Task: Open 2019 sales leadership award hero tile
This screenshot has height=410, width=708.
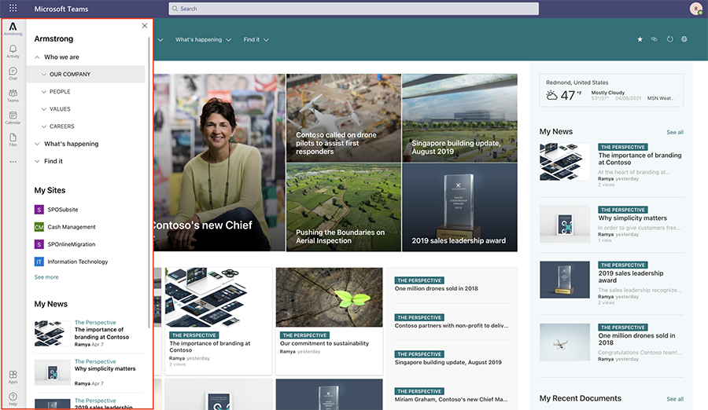Action: tap(459, 207)
